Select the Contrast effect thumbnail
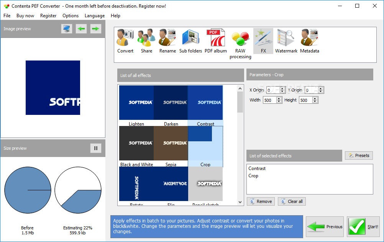Screen dimensions: 384x242 click(205, 106)
